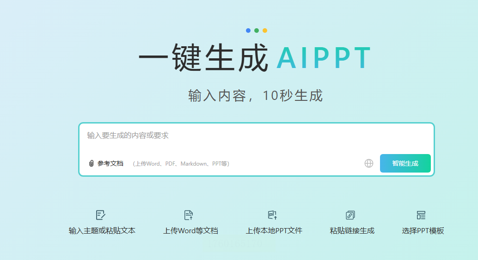Viewport: 478px width, 260px height.
Task: Click the template layout icon above 选择PPT模板
Action: tap(421, 215)
